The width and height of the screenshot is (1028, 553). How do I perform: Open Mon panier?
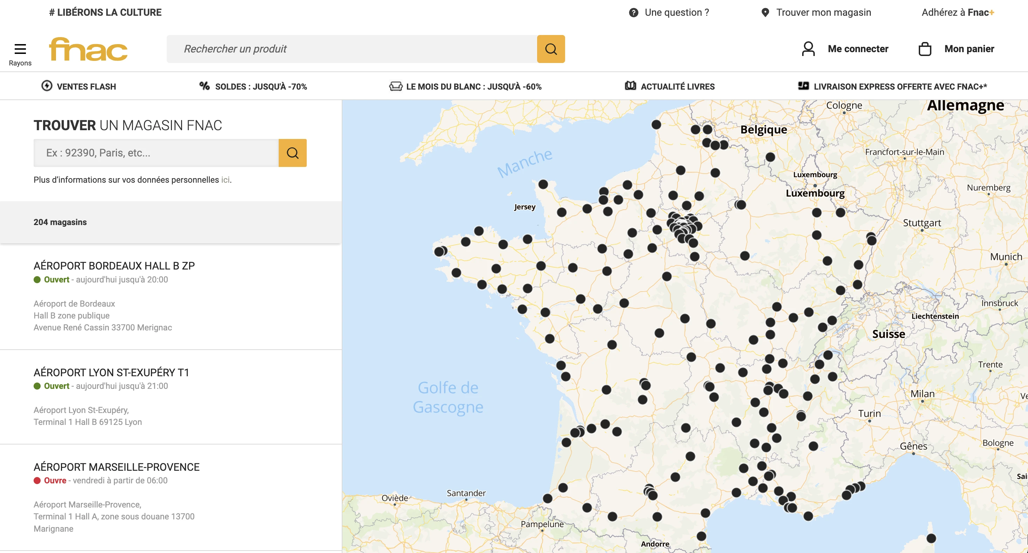[969, 49]
